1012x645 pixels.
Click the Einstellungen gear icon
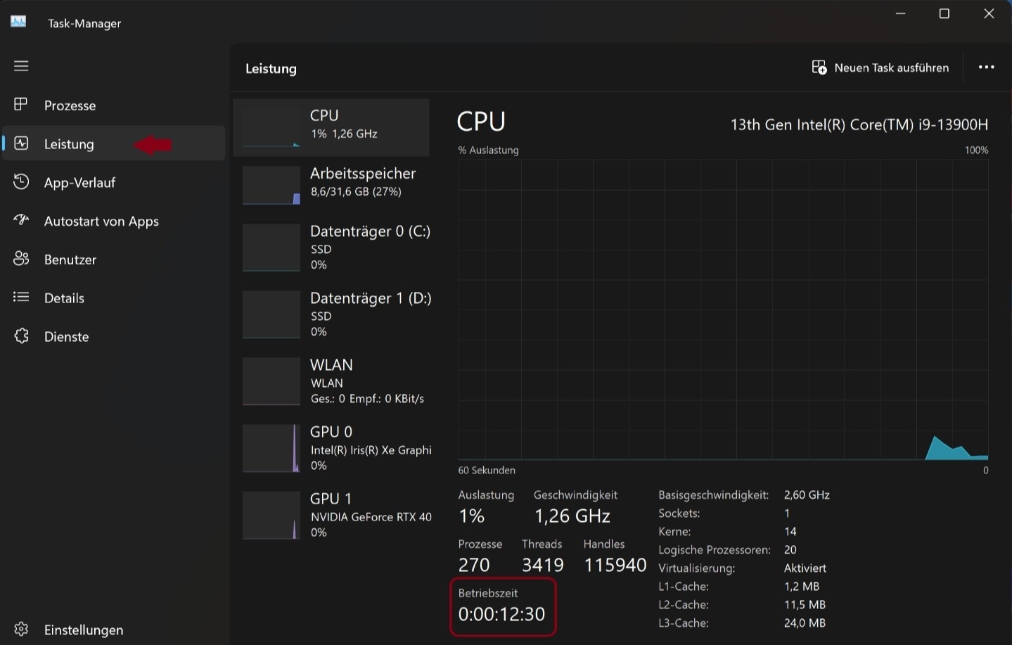(21, 629)
